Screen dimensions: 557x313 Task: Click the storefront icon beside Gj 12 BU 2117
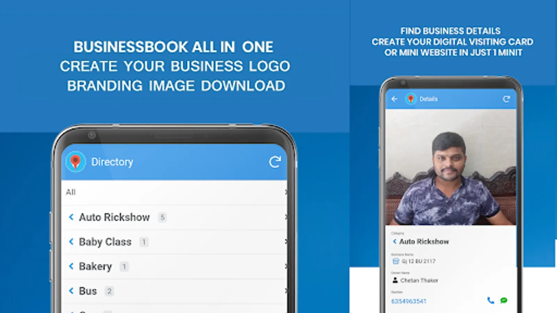pyautogui.click(x=395, y=261)
